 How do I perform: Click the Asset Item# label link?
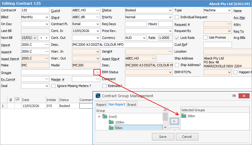point(10,59)
